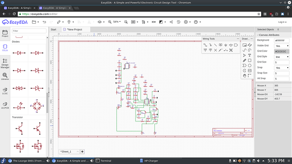Place a VCC power flag
292x164 pixels.
click(x=205, y=50)
